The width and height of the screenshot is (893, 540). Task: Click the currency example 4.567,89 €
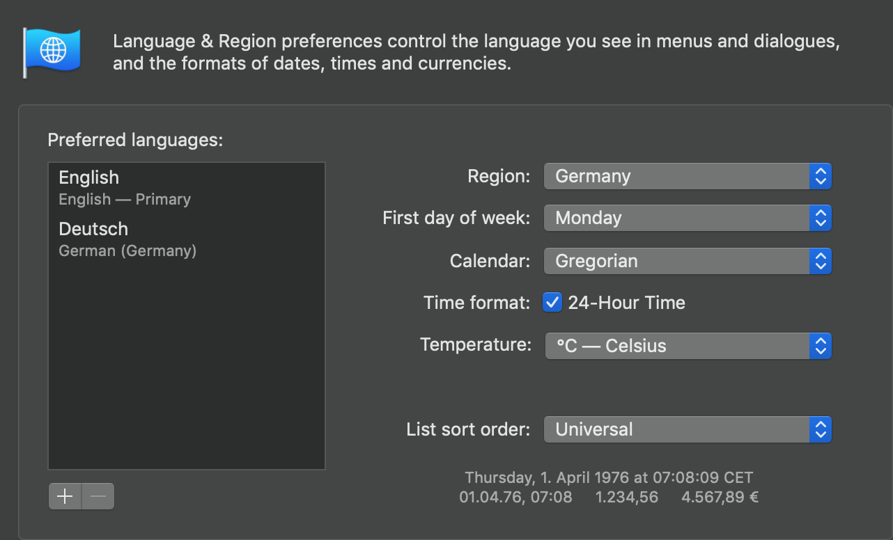(720, 497)
